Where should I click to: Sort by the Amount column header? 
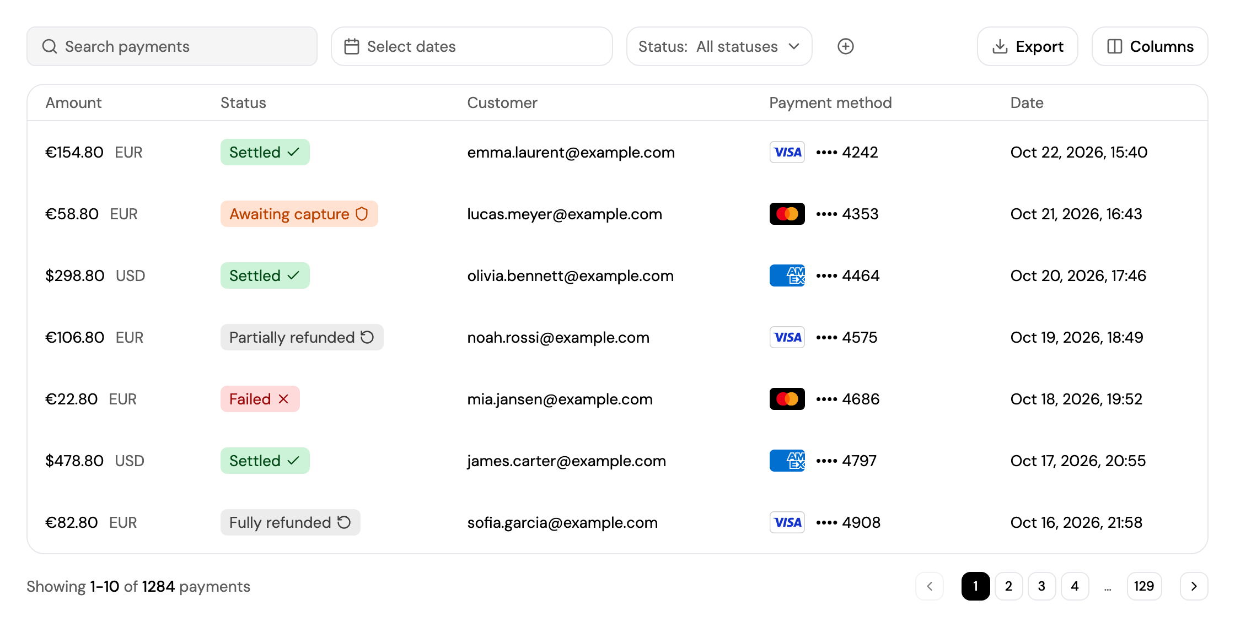73,102
